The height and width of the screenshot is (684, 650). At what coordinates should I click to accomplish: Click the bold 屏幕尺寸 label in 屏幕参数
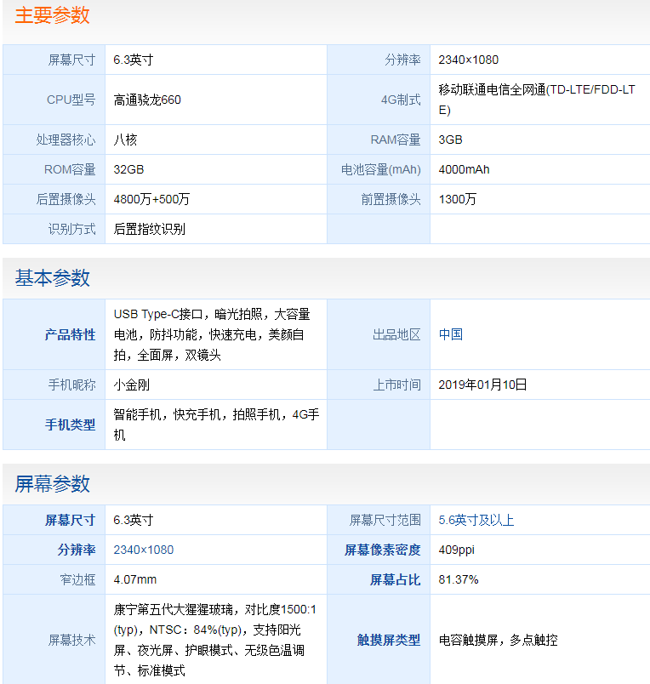(x=70, y=520)
